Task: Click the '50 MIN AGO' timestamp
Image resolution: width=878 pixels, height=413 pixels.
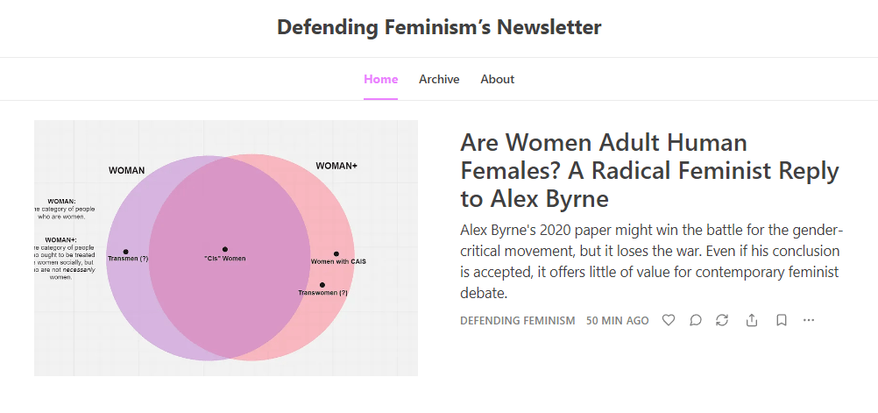Action: tap(618, 321)
